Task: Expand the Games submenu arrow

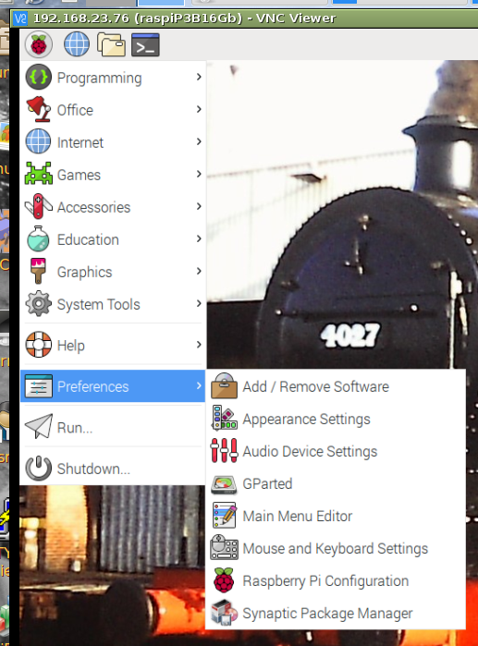Action: (x=199, y=174)
